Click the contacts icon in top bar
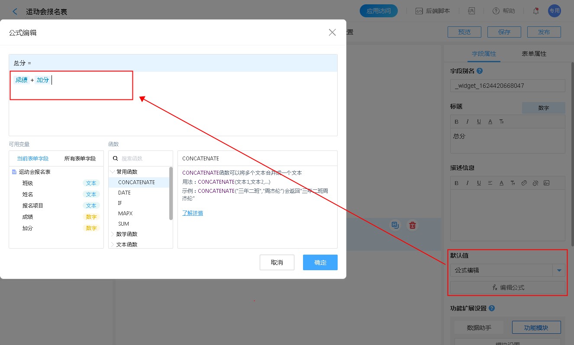Image resolution: width=574 pixels, height=345 pixels. click(x=472, y=11)
